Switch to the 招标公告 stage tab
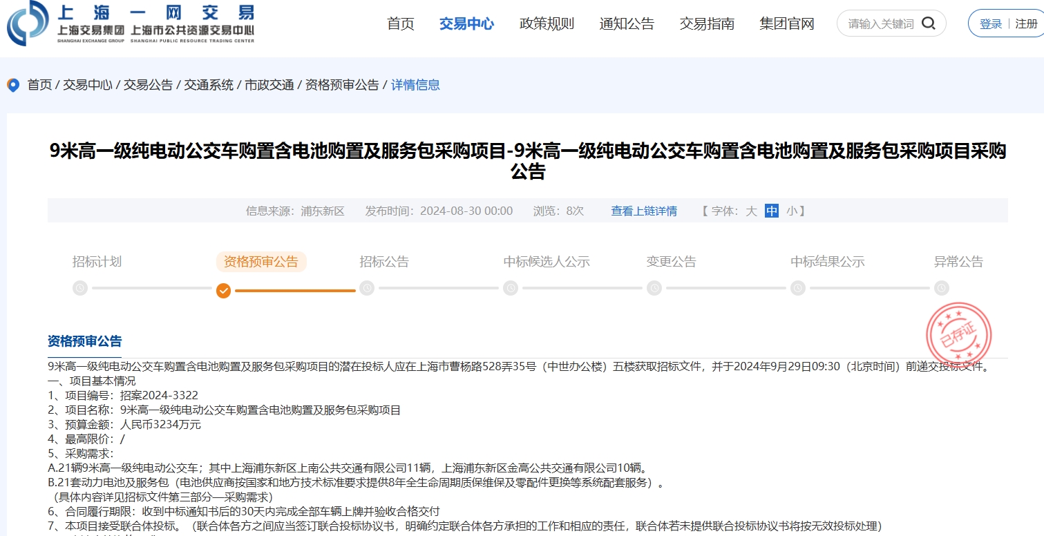This screenshot has height=536, width=1044. [x=384, y=262]
